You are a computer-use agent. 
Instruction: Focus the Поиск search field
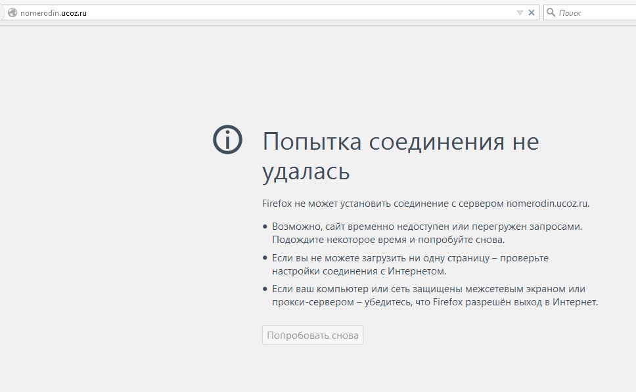pos(590,12)
